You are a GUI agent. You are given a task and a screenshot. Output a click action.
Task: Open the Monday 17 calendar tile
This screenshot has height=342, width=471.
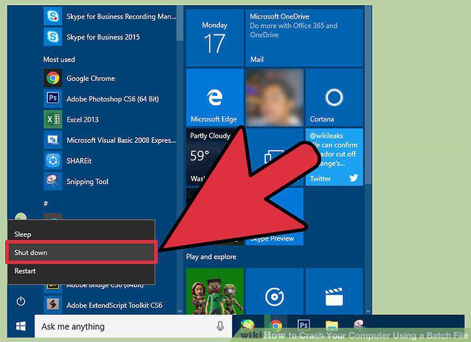(215, 38)
